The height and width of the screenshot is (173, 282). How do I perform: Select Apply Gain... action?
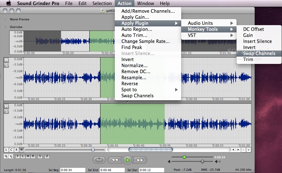(148, 17)
